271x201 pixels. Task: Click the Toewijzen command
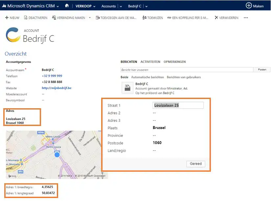click(152, 18)
